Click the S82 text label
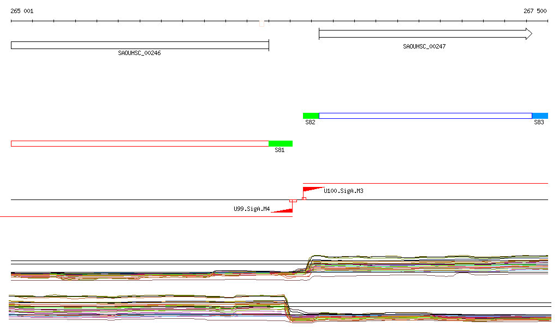This screenshot has height=333, width=559. 310,123
